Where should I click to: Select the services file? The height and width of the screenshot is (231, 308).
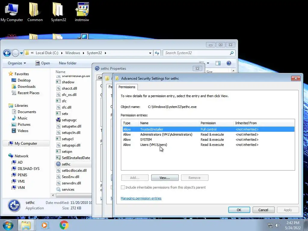point(68,189)
